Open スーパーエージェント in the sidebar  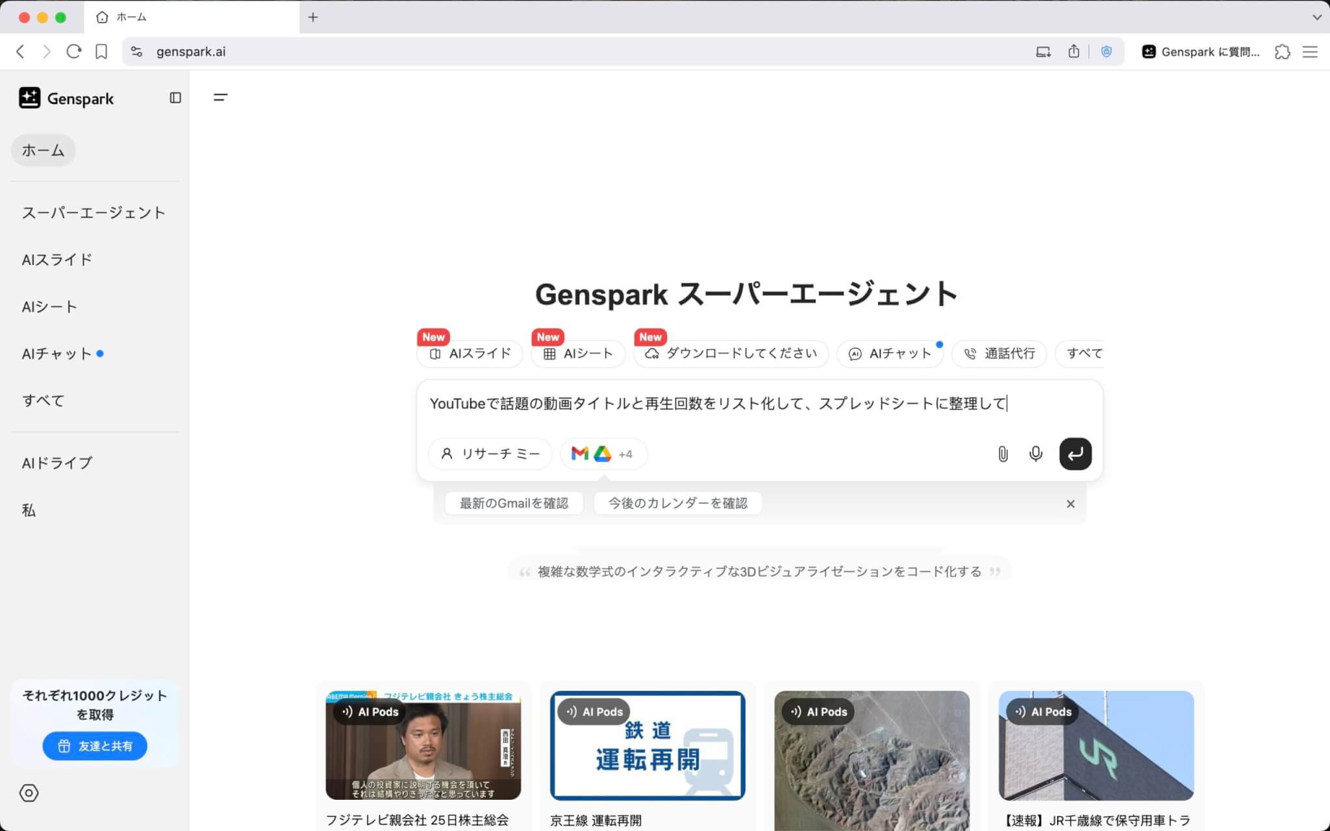tap(94, 213)
